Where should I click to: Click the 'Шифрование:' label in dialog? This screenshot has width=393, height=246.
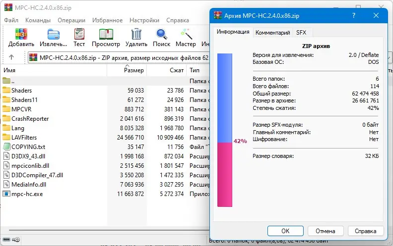[270, 139]
